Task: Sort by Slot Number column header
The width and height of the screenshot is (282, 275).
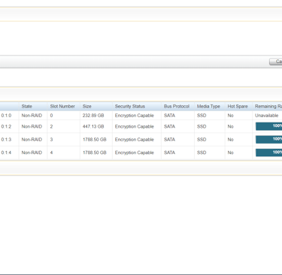Action: (64, 107)
